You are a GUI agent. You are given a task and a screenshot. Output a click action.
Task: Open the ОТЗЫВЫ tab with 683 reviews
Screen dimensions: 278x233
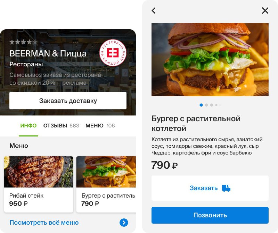point(61,126)
